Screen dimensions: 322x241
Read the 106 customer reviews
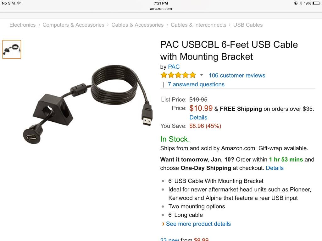click(237, 75)
